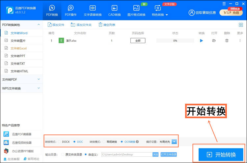Click the 迅捷PDF编辑器 product icon
Viewport: 247px width, 163px height.
click(x=6, y=134)
